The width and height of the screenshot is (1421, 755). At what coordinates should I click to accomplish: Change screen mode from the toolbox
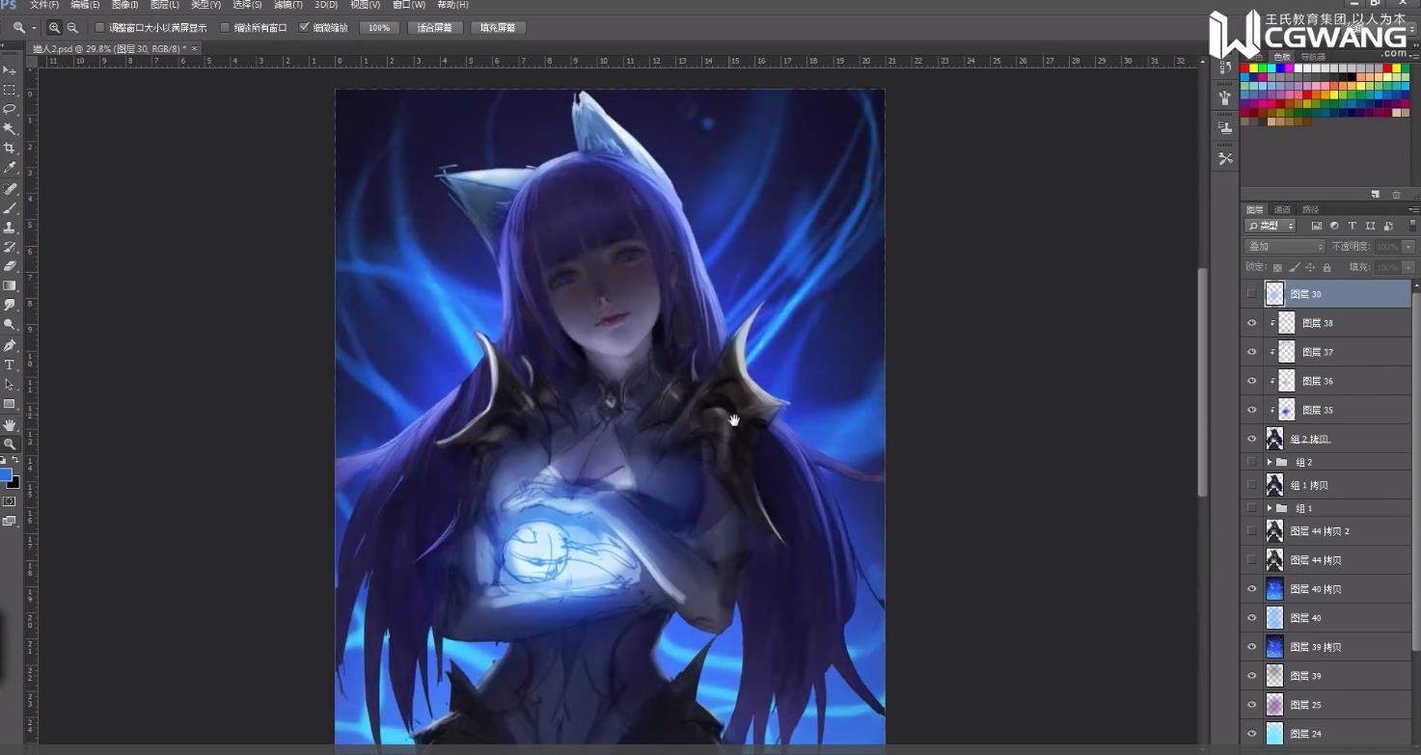tap(10, 521)
